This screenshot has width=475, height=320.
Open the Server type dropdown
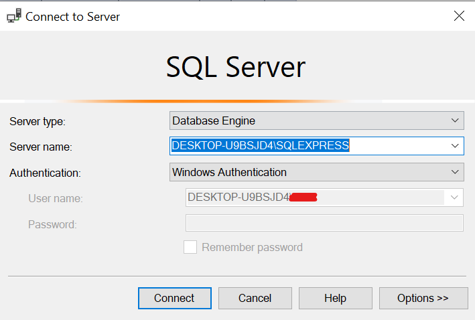coord(317,121)
